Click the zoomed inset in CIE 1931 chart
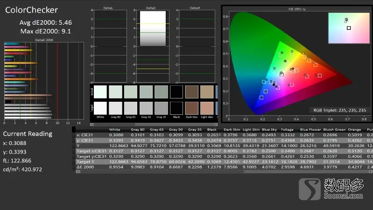The height and width of the screenshot is (210, 373). [349, 28]
